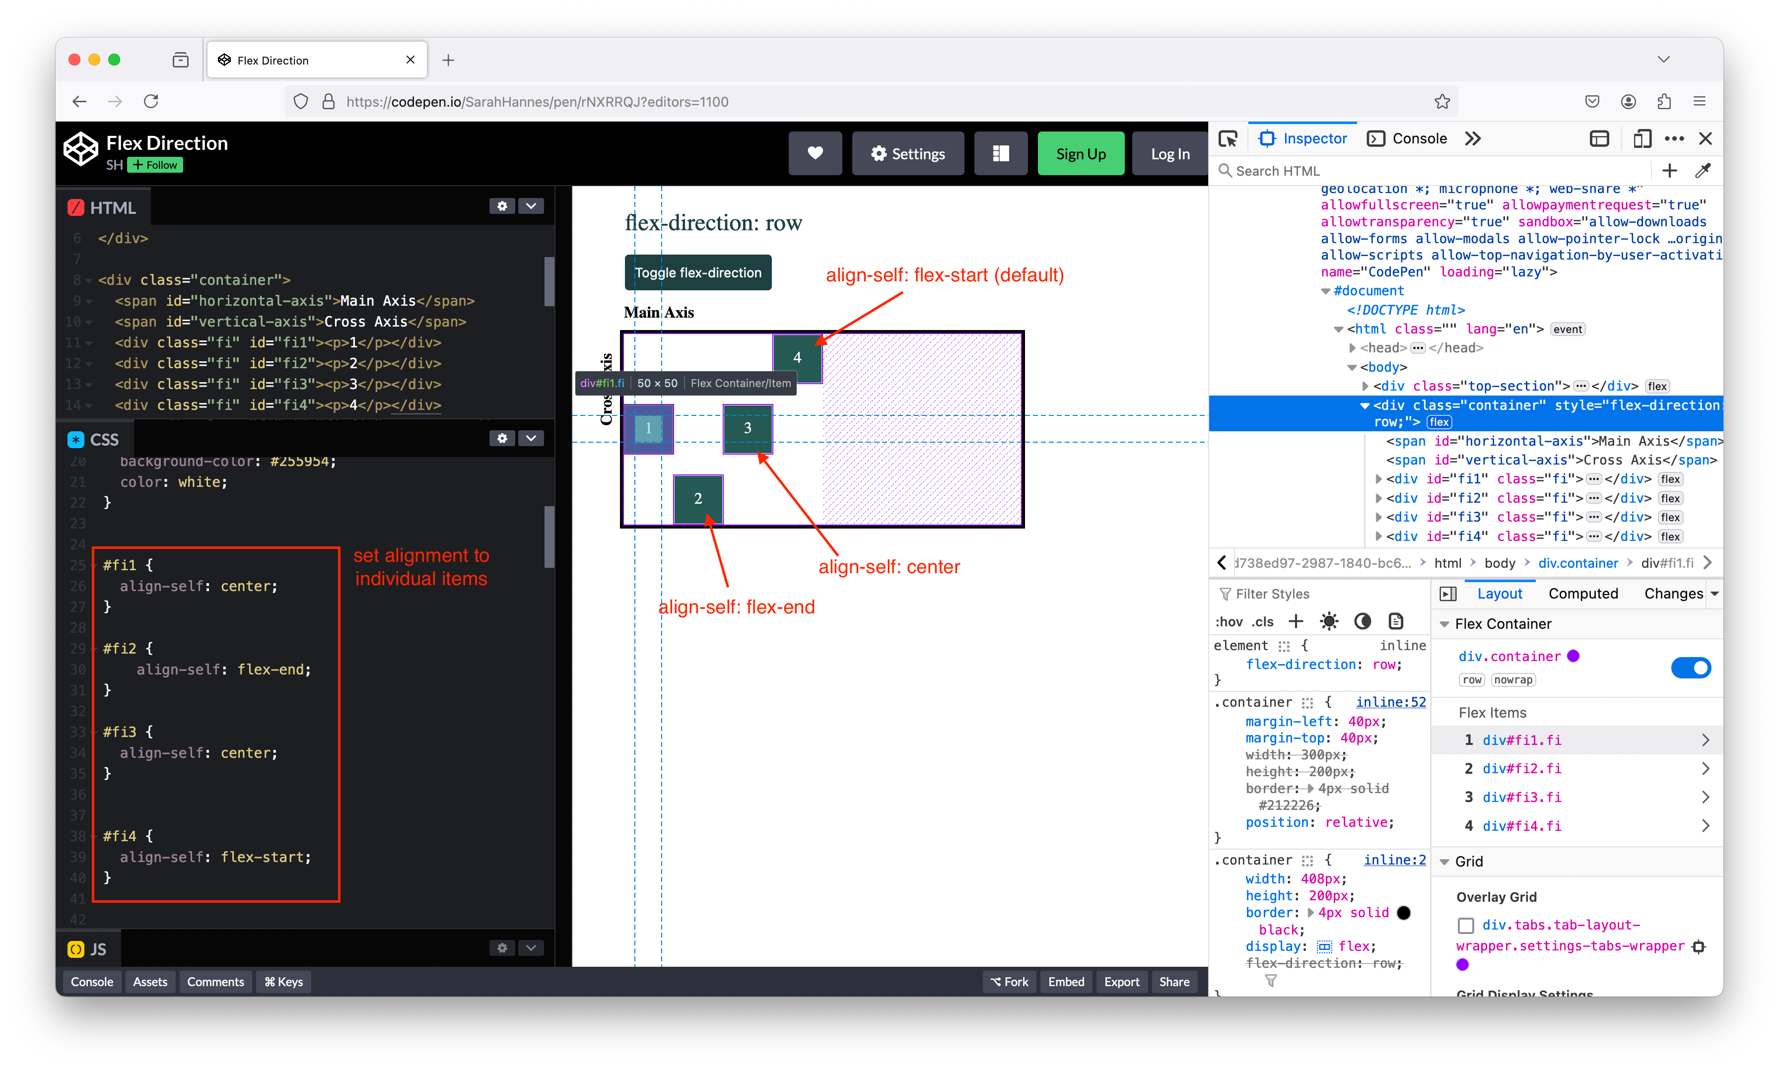Select Inspector tab in DevTools
The height and width of the screenshot is (1070, 1779).
(1302, 138)
